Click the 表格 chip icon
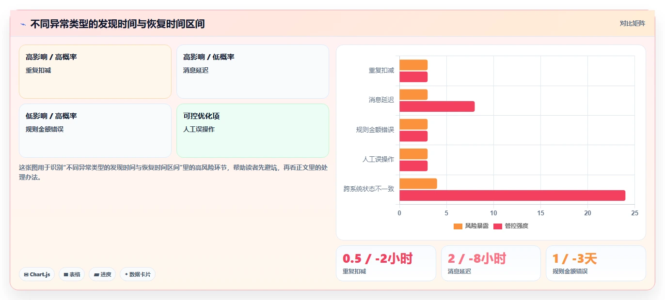 click(66, 275)
